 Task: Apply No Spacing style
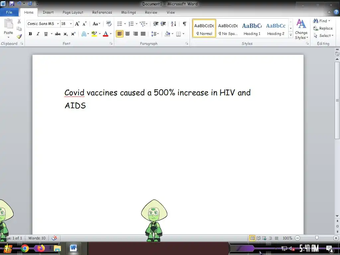coord(228,29)
